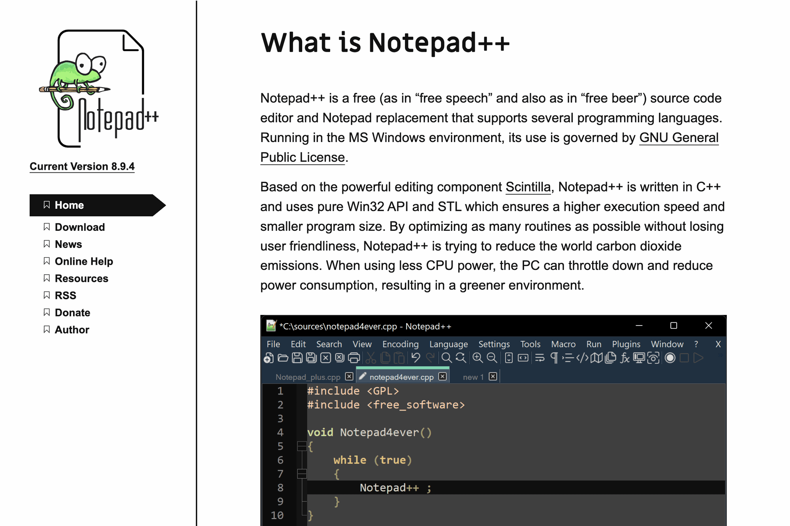Open the Language menu

tap(449, 344)
